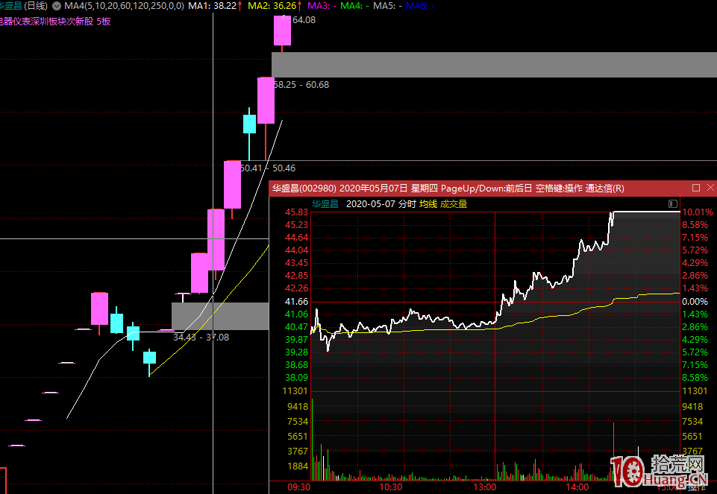Viewport: 717px width, 494px height.
Task: Select the 34.43 - 37.08 gap label
Action: [201, 338]
